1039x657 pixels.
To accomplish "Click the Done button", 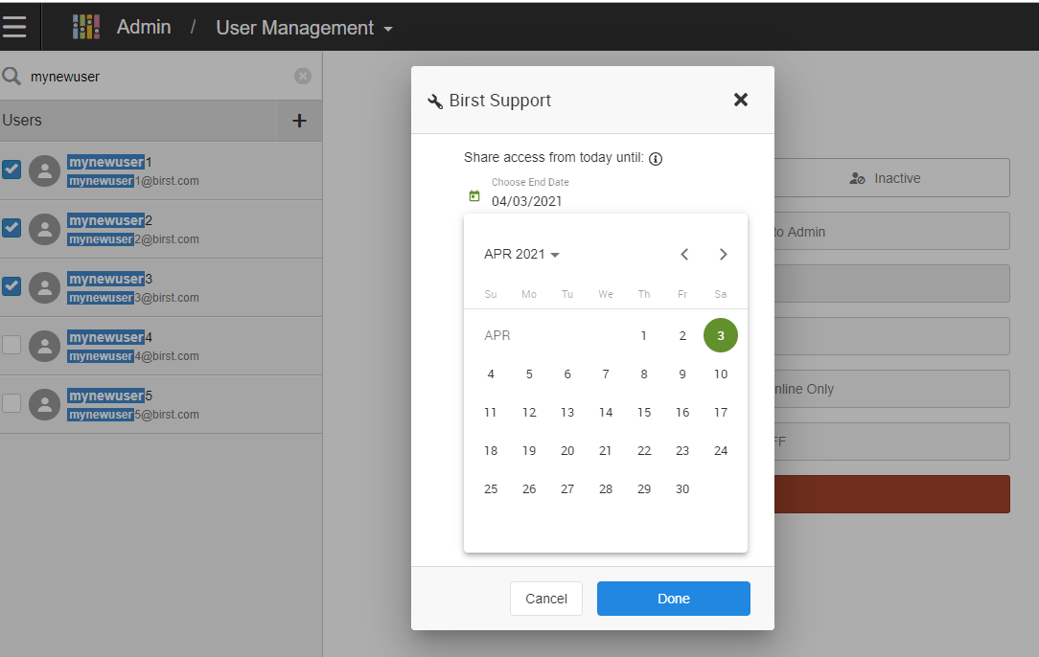I will (673, 599).
